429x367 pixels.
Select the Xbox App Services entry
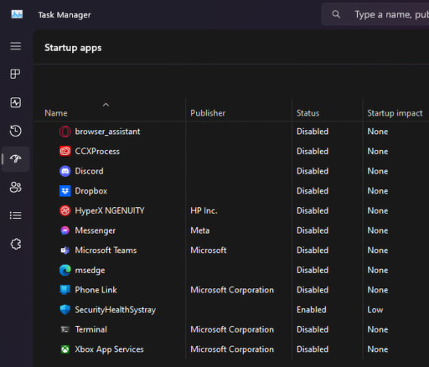pyautogui.click(x=109, y=349)
